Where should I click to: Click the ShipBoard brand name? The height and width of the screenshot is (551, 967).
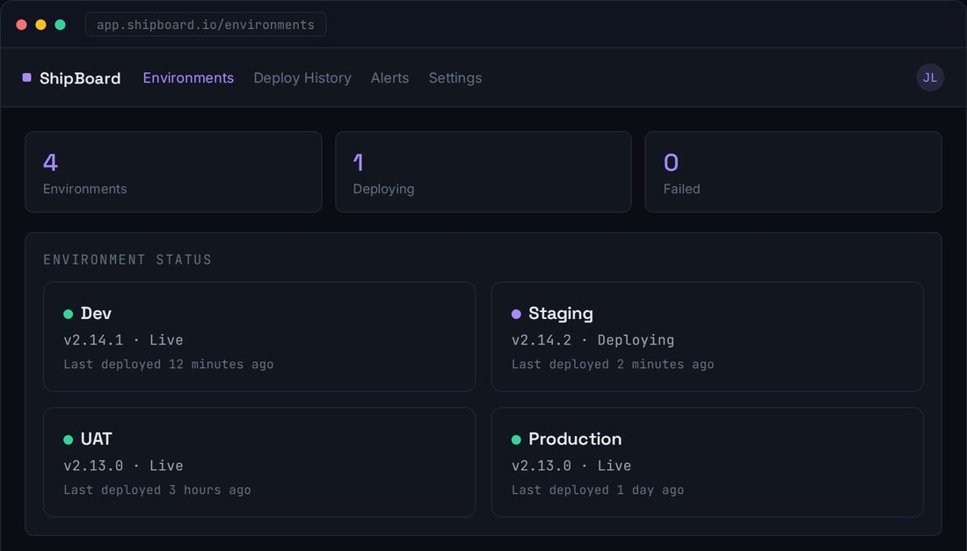point(80,78)
